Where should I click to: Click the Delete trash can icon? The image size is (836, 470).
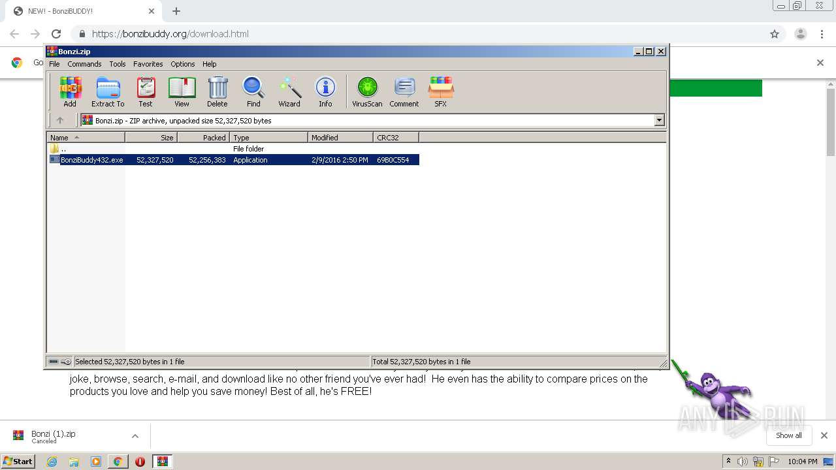coord(217,91)
